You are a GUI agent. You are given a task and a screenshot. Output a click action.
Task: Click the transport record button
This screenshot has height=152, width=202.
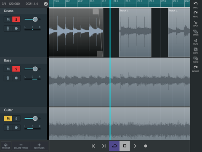[146, 146]
